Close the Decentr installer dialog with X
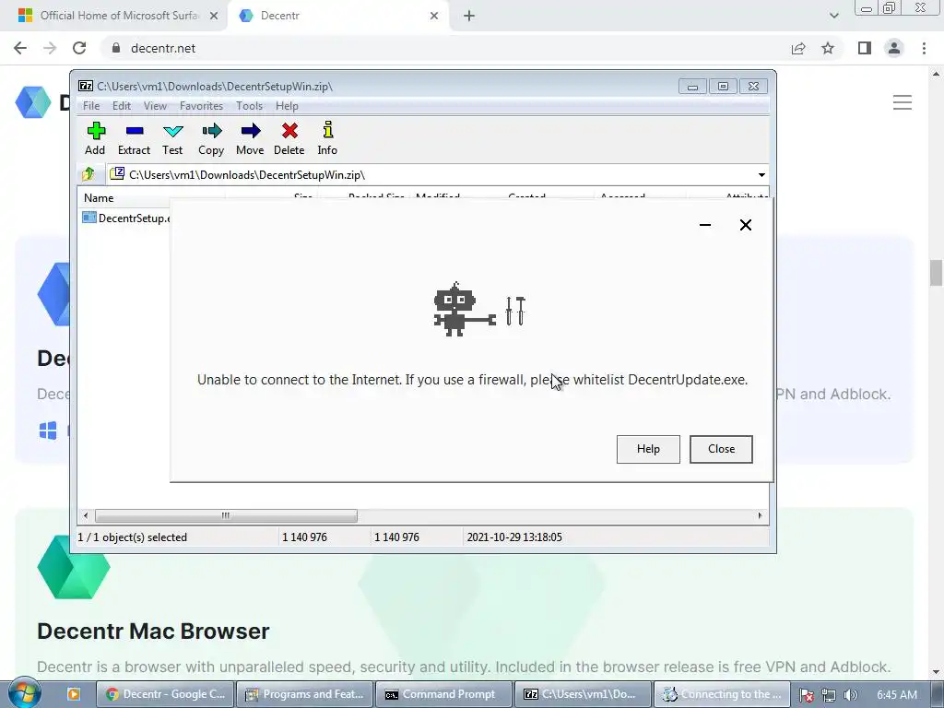 (745, 225)
